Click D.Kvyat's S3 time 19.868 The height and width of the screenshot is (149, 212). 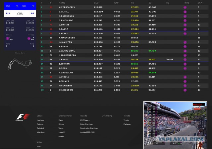170,60
